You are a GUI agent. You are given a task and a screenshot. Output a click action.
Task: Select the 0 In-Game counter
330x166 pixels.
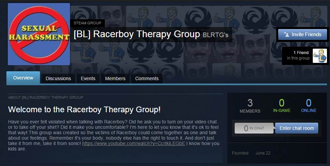282,106
